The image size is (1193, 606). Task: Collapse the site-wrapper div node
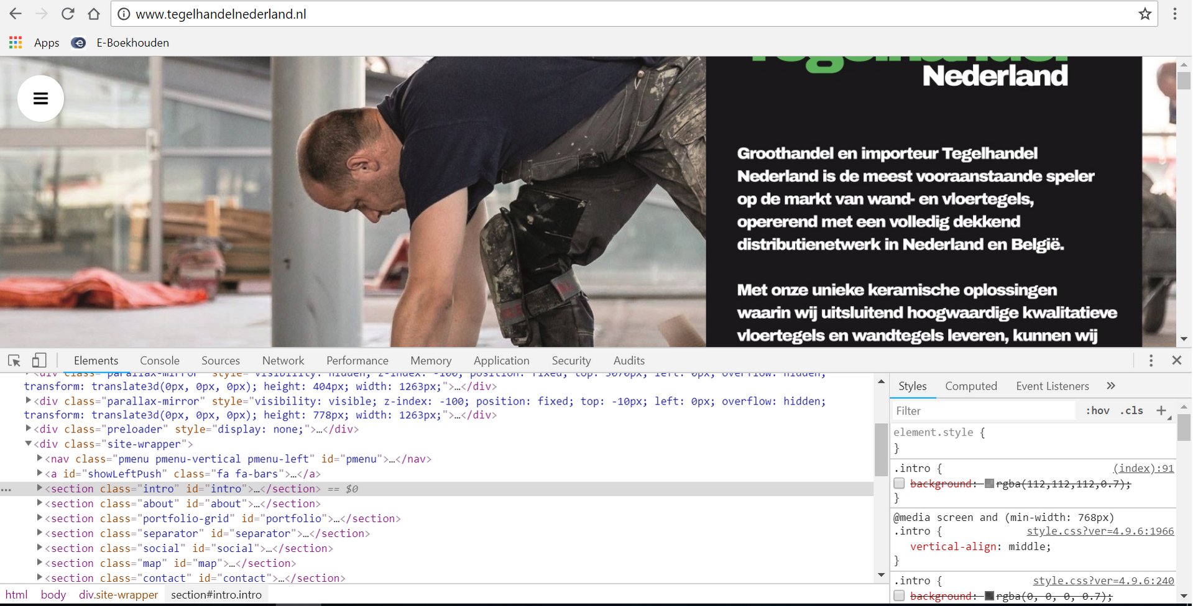coord(29,444)
